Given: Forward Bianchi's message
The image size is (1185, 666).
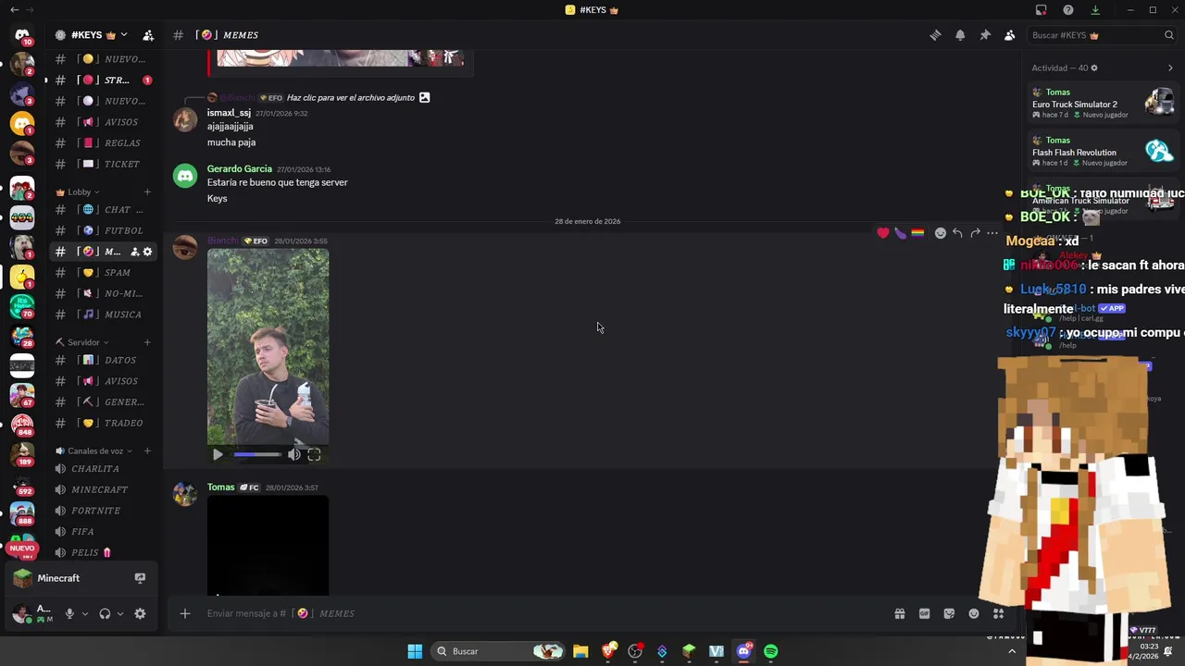Looking at the screenshot, I should coord(975,233).
